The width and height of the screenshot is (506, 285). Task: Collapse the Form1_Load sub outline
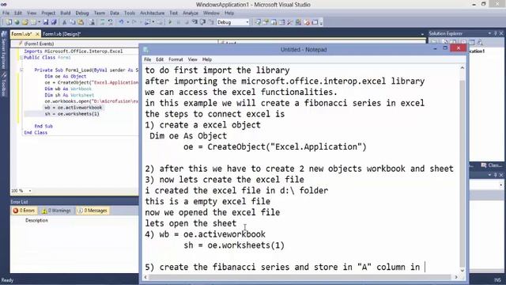click(21, 70)
